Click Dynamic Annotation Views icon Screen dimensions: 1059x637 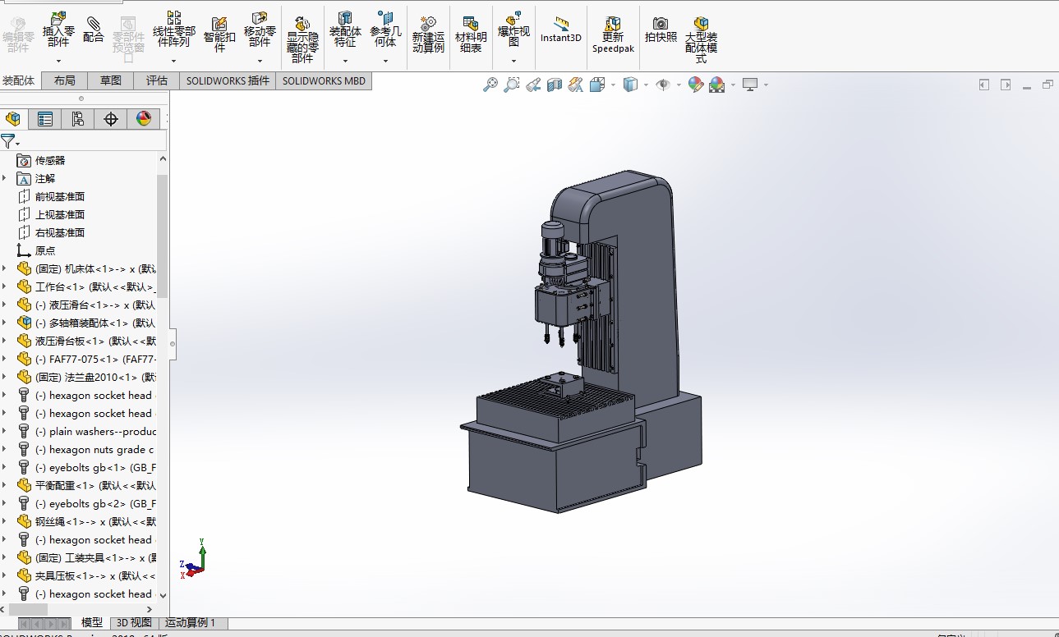click(x=575, y=85)
